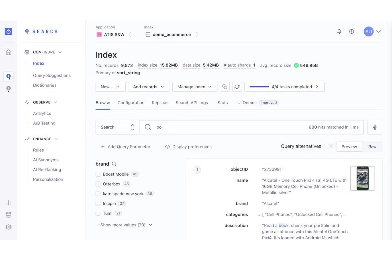Collapse the categories array in record view
Screen dimensions: 392x261
click(259, 215)
